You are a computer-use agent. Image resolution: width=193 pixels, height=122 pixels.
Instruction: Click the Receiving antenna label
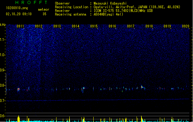click(71, 14)
